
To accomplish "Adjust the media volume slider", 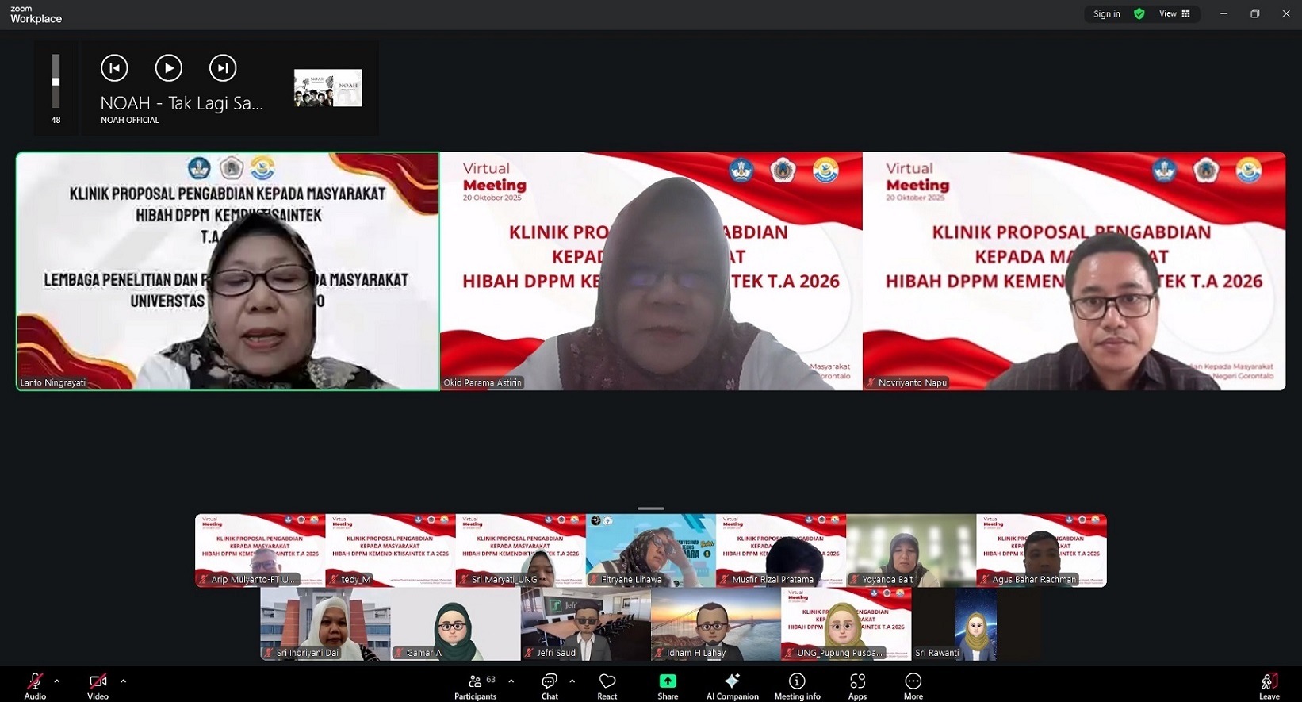I will point(56,81).
